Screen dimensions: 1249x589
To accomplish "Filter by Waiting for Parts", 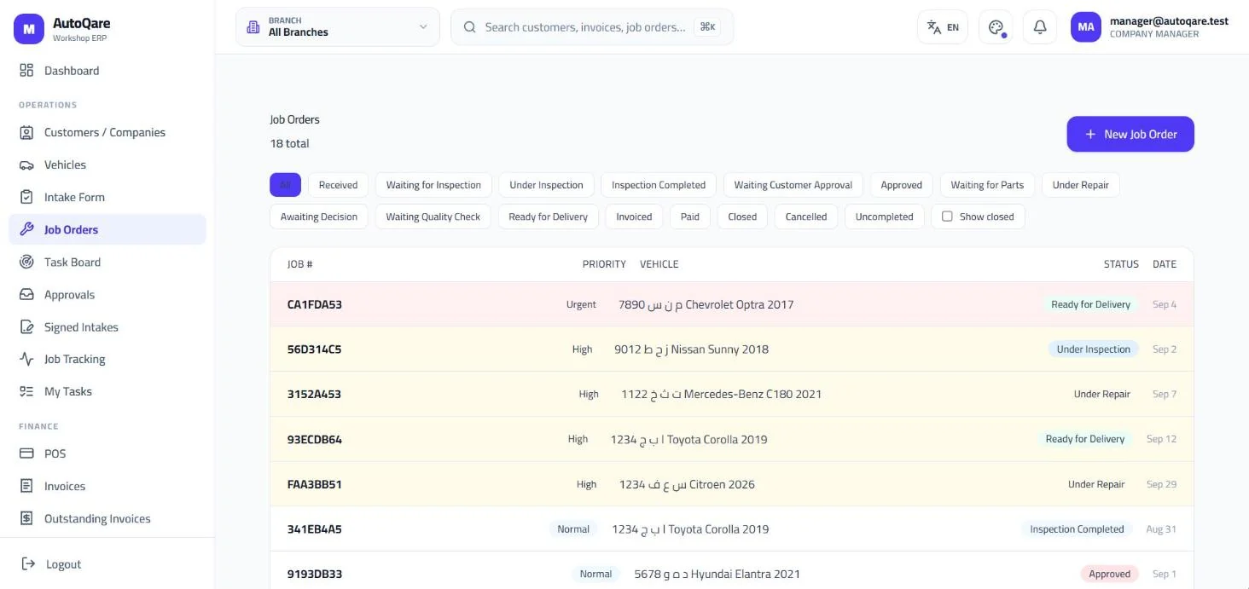I will 987,185.
